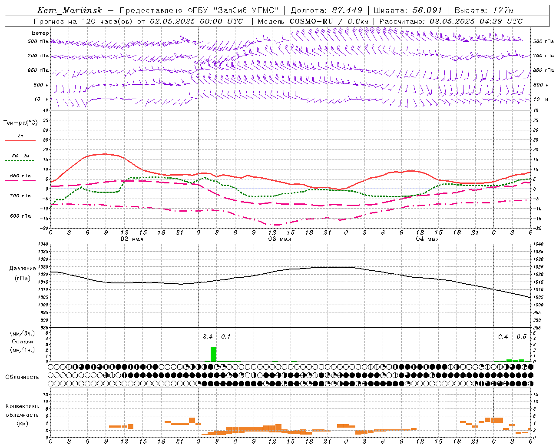This screenshot has height=445, width=556.
Task: Click the "700 гПа" temperature legend entry
Action: pyautogui.click(x=20, y=196)
